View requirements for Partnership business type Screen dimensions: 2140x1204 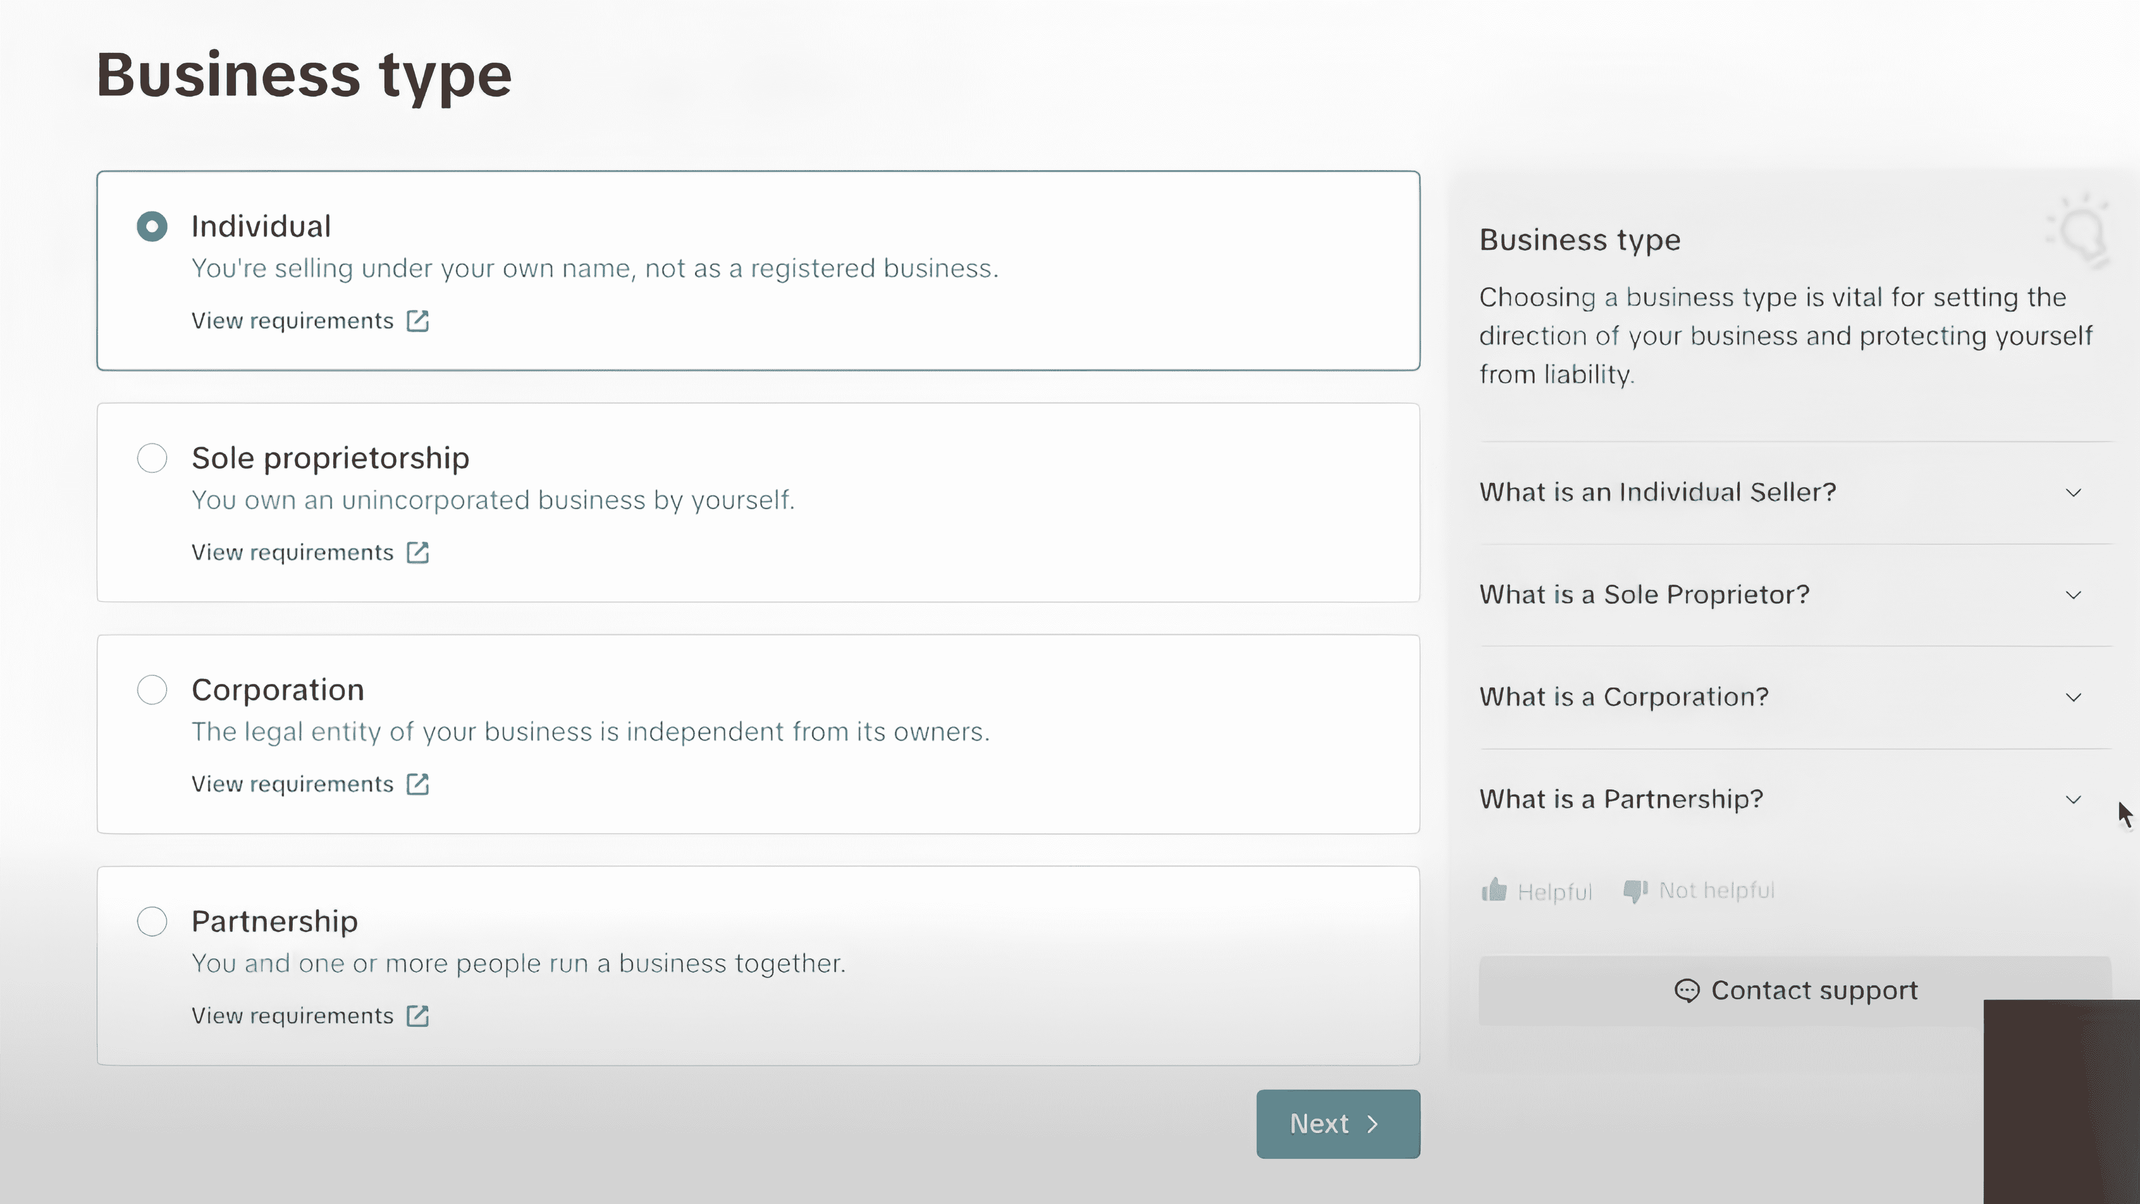pyautogui.click(x=309, y=1014)
